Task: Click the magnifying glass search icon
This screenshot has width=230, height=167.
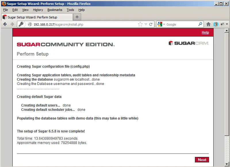Action: (x=200, y=24)
